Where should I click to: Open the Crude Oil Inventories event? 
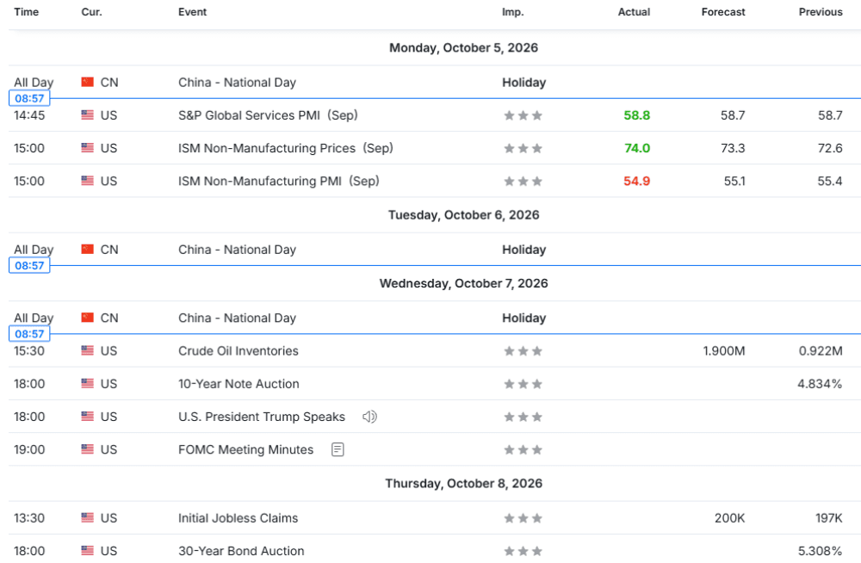[238, 351]
